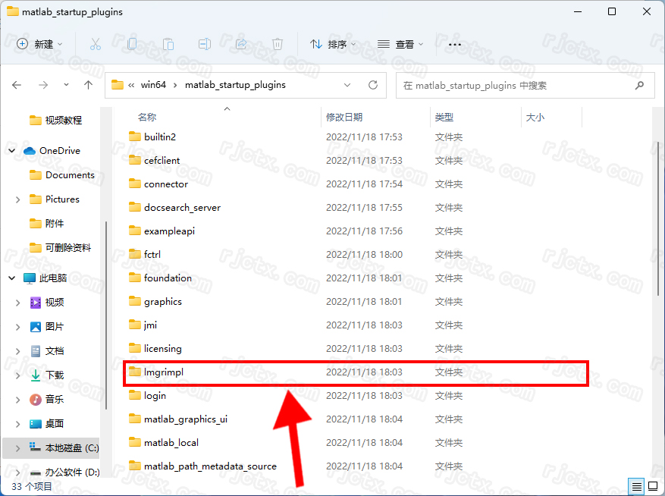Viewport: 665px width, 496px height.
Task: Click the Cut scissors icon in toolbar
Action: pos(95,44)
